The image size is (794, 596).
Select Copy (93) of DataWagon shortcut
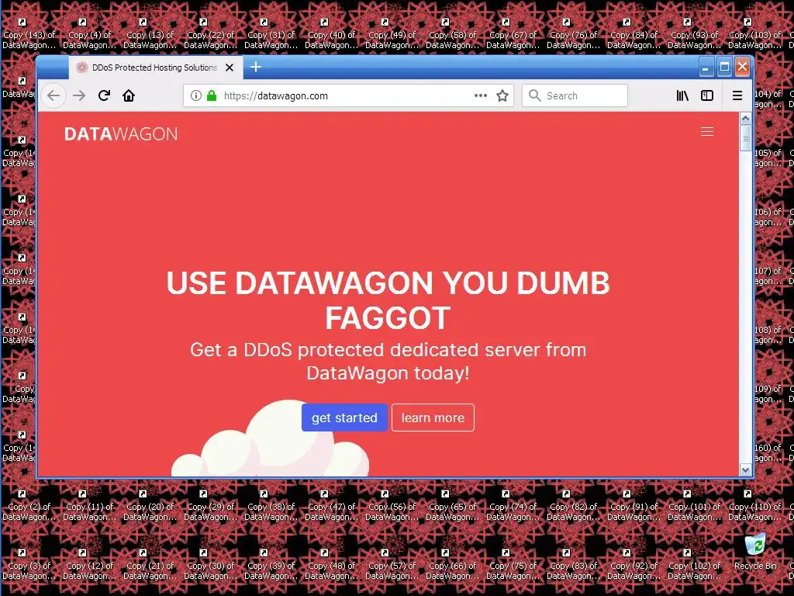coord(694,34)
